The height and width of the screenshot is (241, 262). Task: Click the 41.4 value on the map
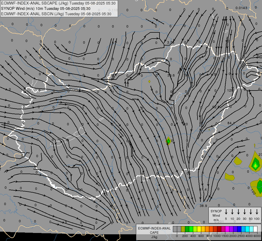pyautogui.click(x=203, y=190)
